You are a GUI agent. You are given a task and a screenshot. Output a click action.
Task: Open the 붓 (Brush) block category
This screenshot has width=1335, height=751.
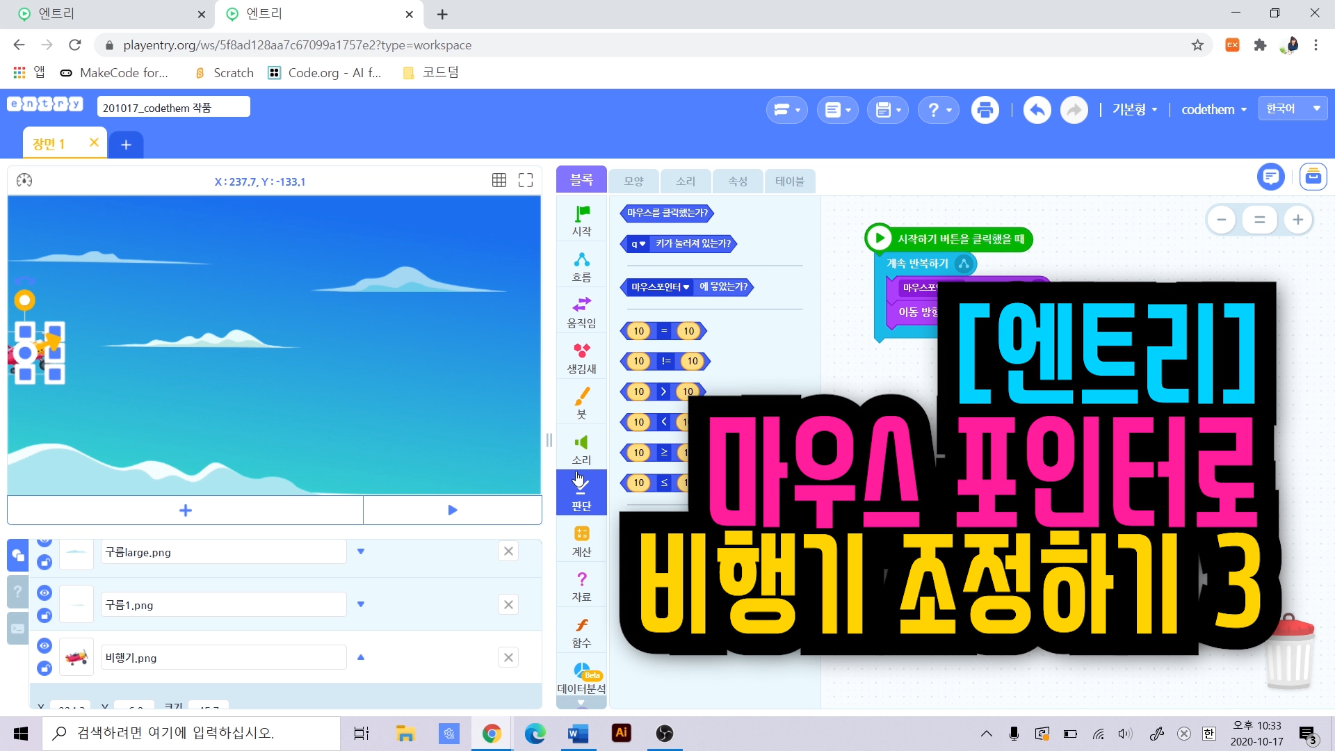click(581, 403)
